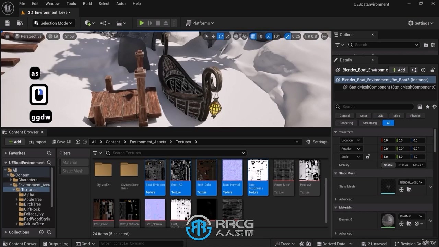Click the green Play button
The width and height of the screenshot is (439, 247).
(x=141, y=23)
